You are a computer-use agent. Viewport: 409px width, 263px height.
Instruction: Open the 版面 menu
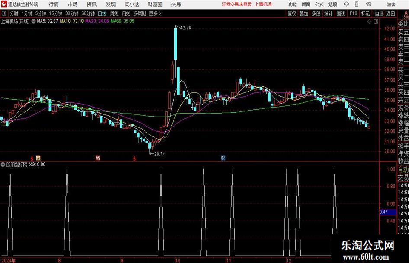click(306, 4)
